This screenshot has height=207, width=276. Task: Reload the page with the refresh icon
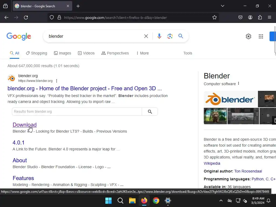pos(26,18)
